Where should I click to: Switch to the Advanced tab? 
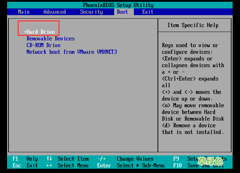pyautogui.click(x=55, y=12)
